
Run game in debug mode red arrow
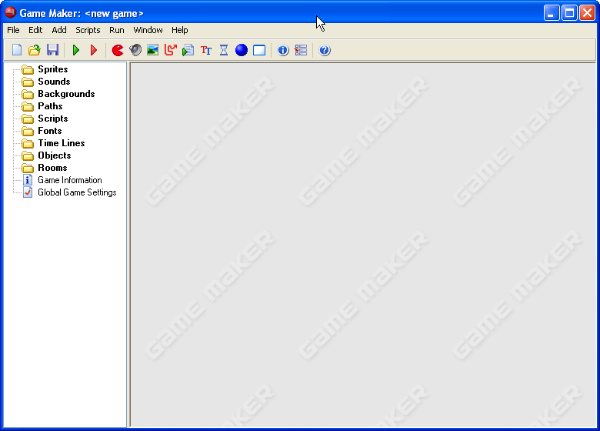(x=93, y=50)
